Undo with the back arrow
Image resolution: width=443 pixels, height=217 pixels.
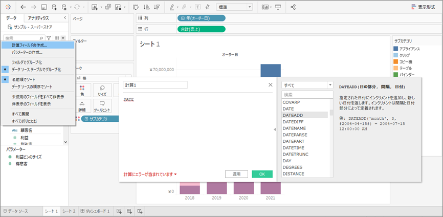tap(23, 7)
